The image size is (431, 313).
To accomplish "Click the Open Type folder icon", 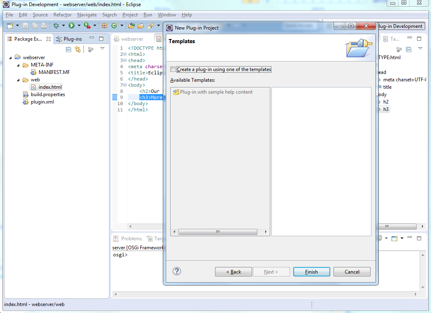I will pos(132,26).
